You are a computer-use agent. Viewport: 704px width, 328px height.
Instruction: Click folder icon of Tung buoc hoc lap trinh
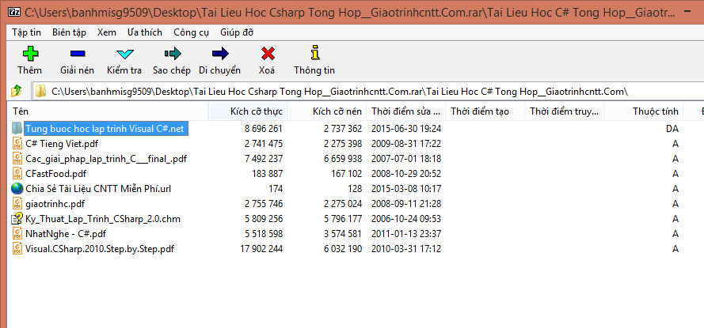17,129
